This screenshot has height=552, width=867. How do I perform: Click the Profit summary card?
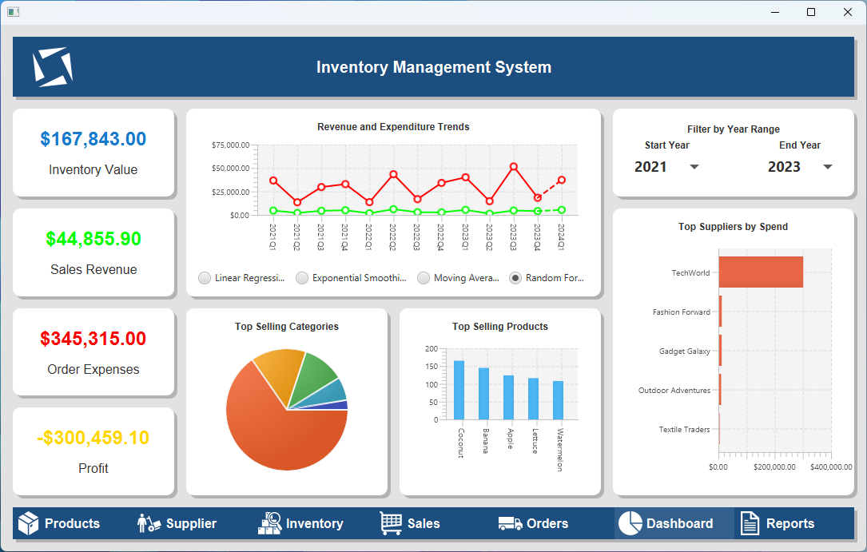click(93, 451)
